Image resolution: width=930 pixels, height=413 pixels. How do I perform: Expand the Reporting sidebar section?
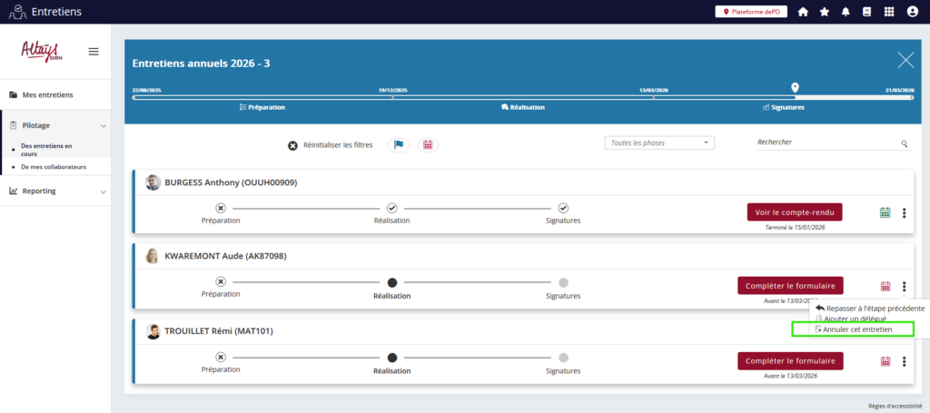click(x=103, y=192)
